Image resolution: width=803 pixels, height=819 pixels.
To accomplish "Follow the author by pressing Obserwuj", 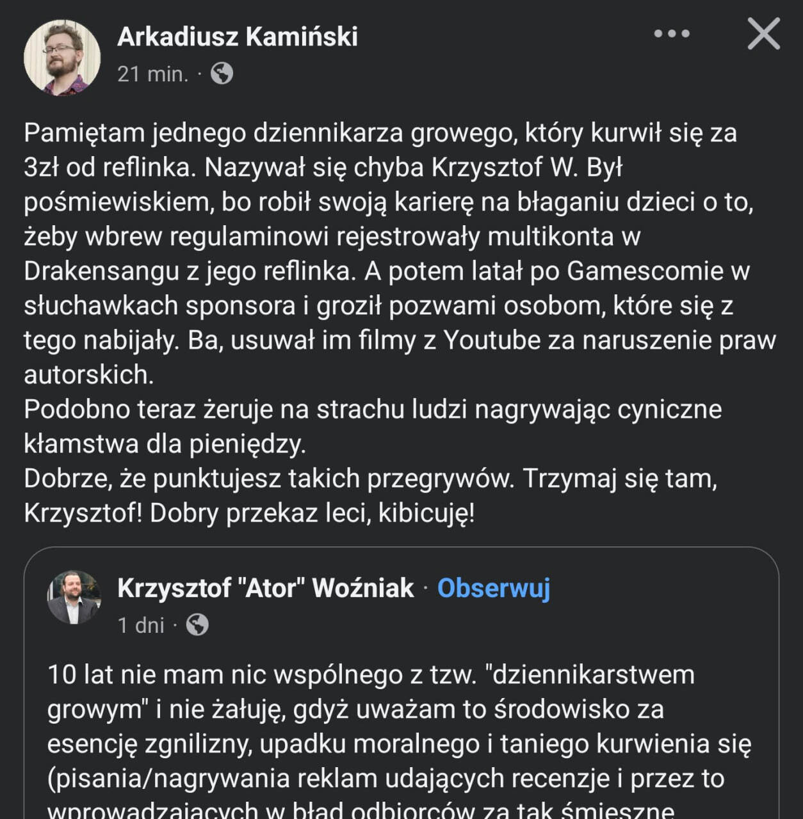I will 494,587.
